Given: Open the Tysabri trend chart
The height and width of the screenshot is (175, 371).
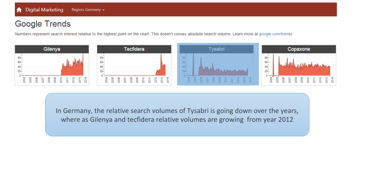Looking at the screenshot, I should pyautogui.click(x=217, y=69).
